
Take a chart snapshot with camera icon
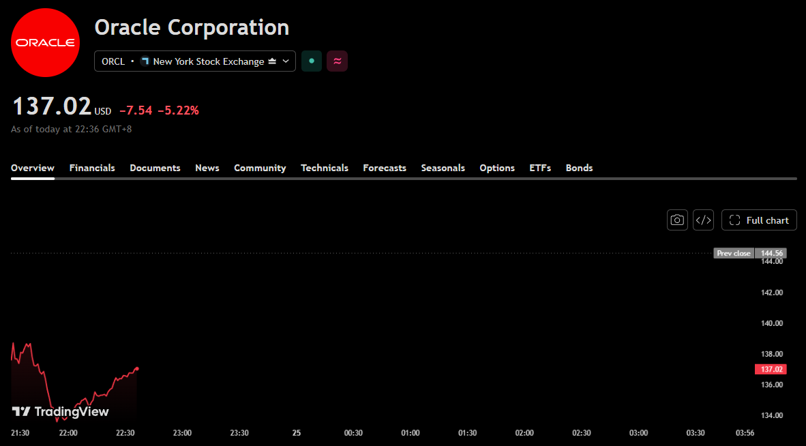[x=678, y=220]
